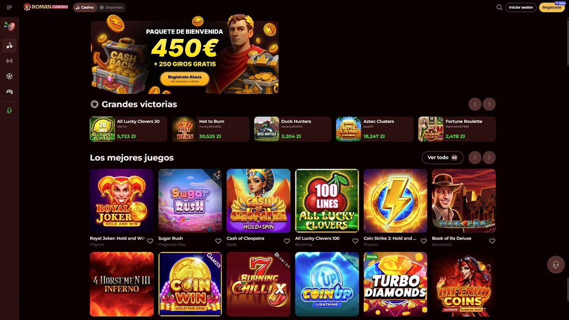Open the hamburger menu icon
569x320 pixels.
pyautogui.click(x=9, y=7)
